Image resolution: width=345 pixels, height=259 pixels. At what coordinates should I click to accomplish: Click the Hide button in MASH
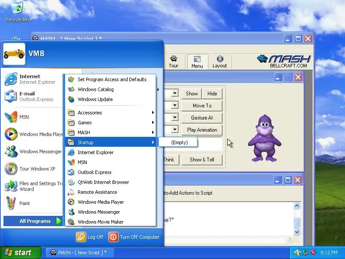[212, 94]
